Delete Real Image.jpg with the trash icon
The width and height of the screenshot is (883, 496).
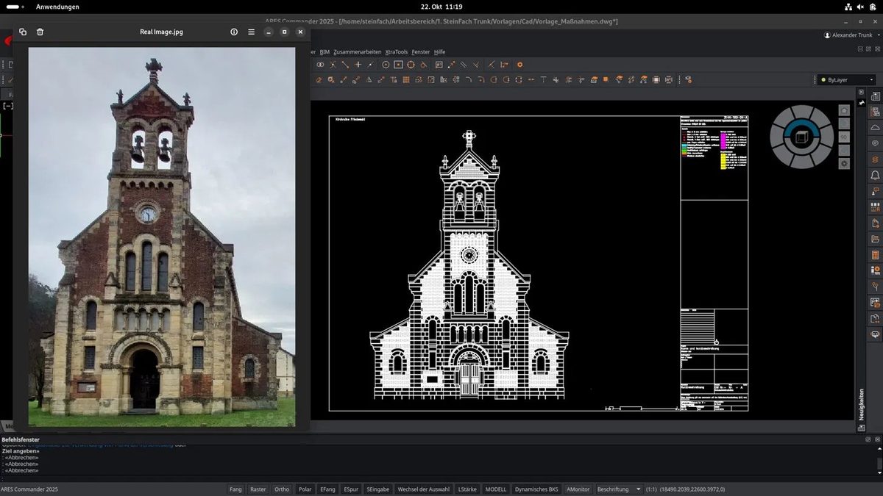pyautogui.click(x=40, y=32)
